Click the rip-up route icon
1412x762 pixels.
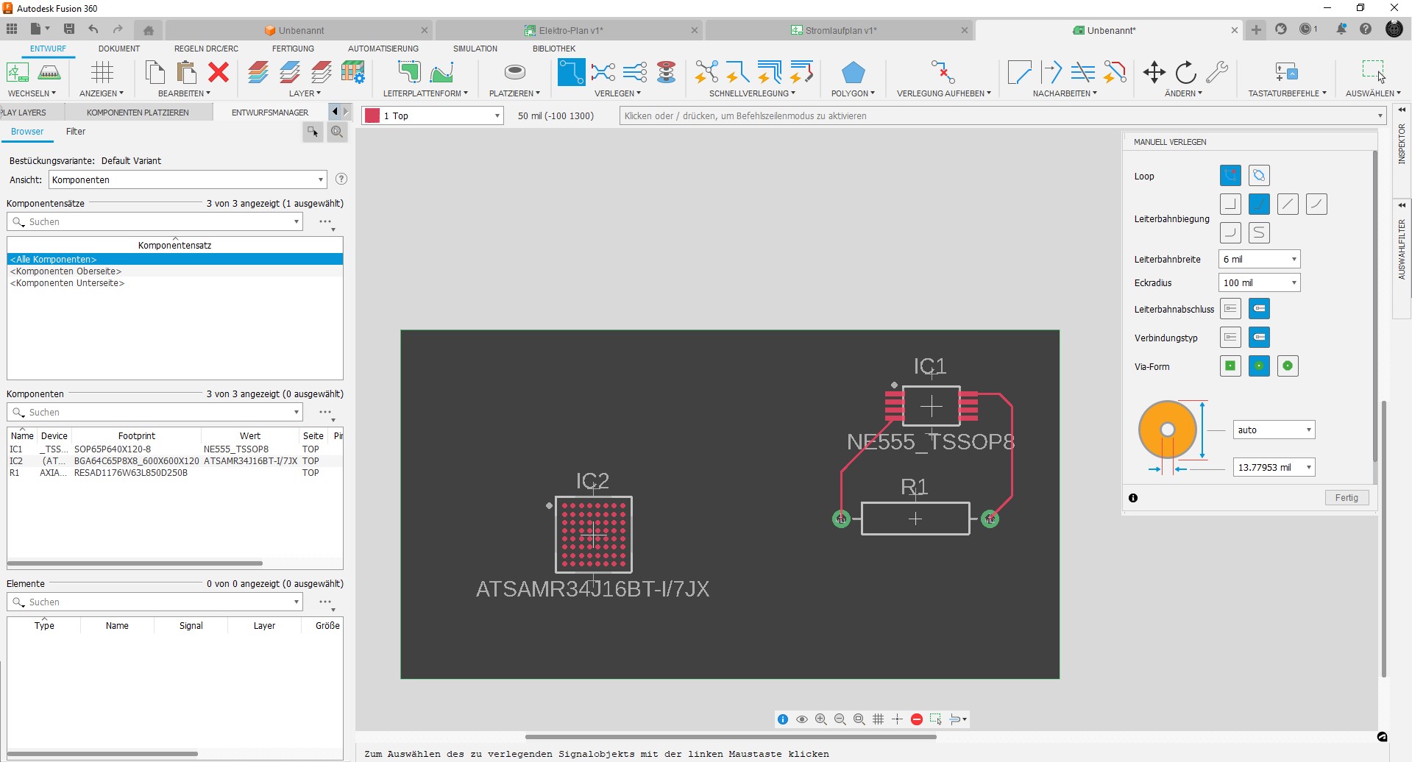(943, 72)
